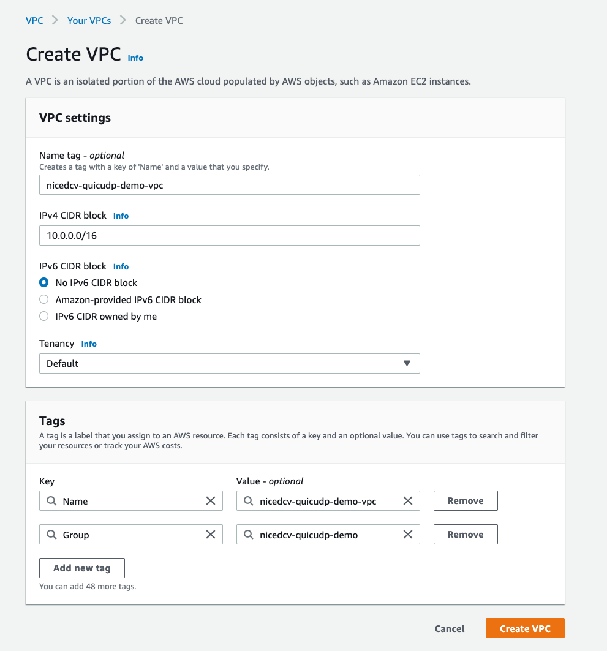607x651 pixels.
Task: Select No IPv6 CIDR block option
Action: click(x=43, y=283)
